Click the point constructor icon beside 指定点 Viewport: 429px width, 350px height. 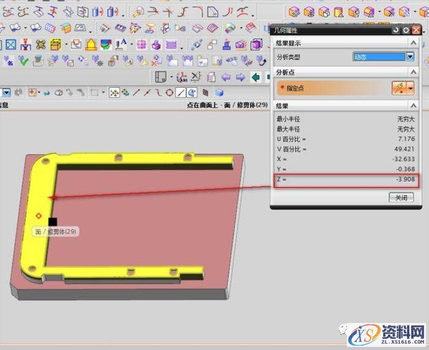coord(398,88)
